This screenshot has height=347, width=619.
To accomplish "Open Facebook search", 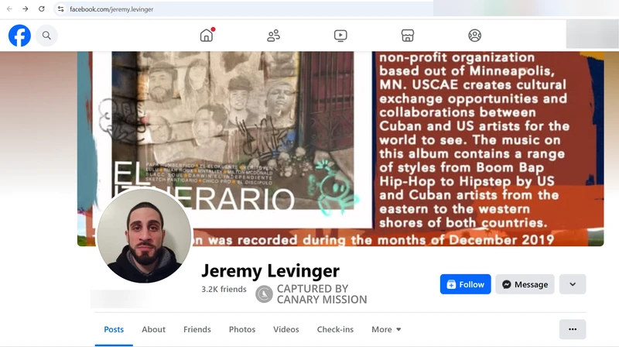I will 46,36.
